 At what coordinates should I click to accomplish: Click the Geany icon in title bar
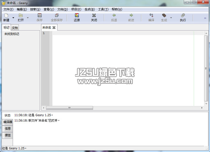[4, 3]
